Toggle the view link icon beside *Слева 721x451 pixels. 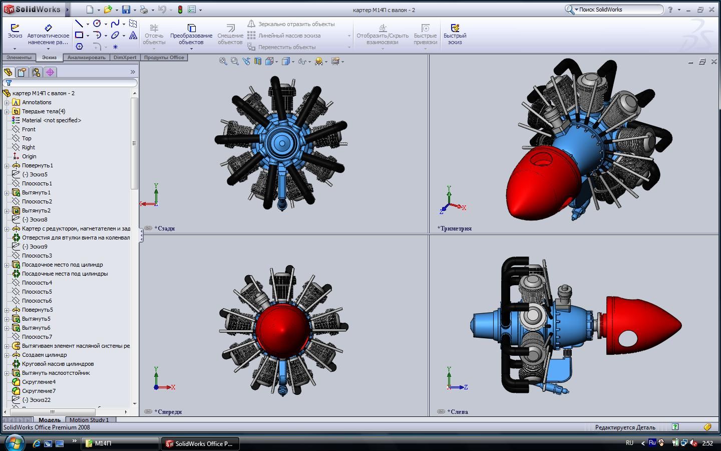coord(441,411)
